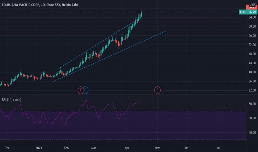Click the 44.00 price axis label
The width and height of the screenshot is (258, 152).
point(252,63)
